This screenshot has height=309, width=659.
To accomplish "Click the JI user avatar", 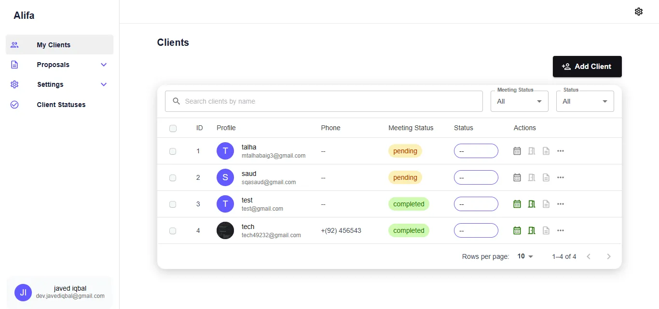I will pyautogui.click(x=23, y=292).
